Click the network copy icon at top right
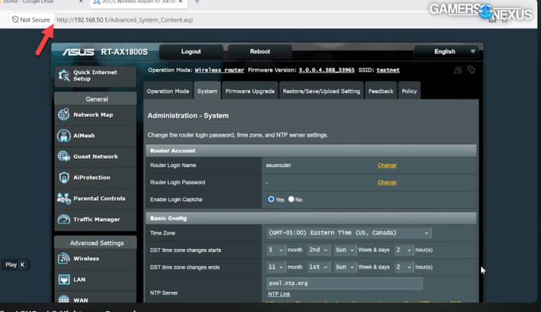The height and width of the screenshot is (312, 541). tap(471, 70)
